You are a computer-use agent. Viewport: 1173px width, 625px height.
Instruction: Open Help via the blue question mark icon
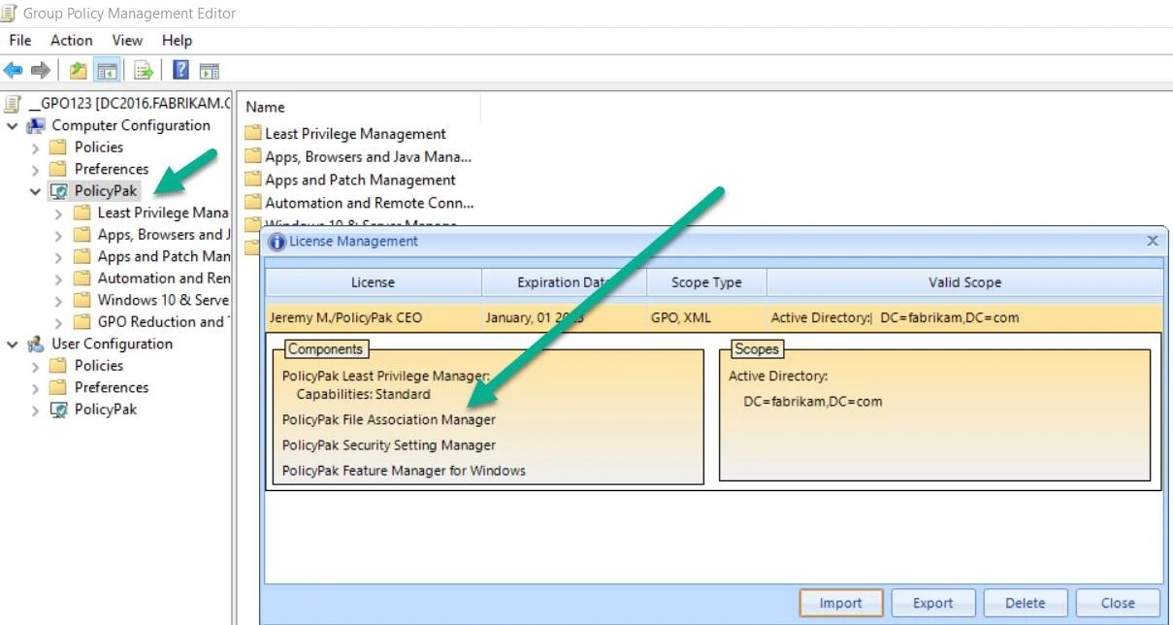coord(180,70)
